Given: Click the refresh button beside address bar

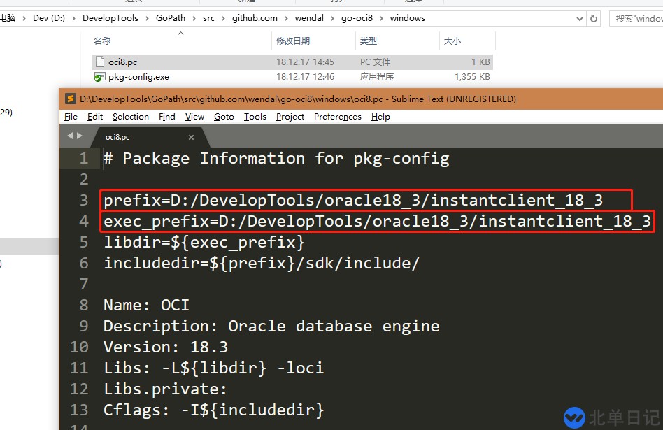Looking at the screenshot, I should [594, 18].
